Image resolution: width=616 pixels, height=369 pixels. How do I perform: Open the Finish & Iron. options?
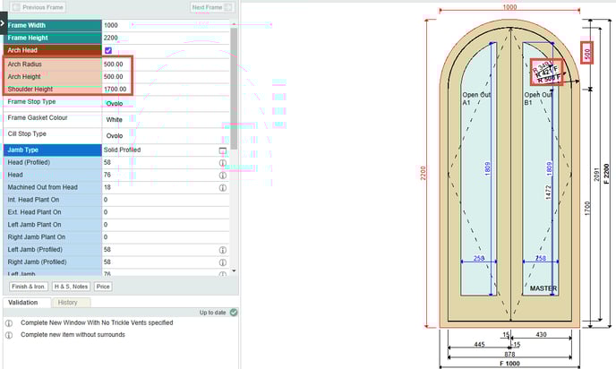point(28,287)
